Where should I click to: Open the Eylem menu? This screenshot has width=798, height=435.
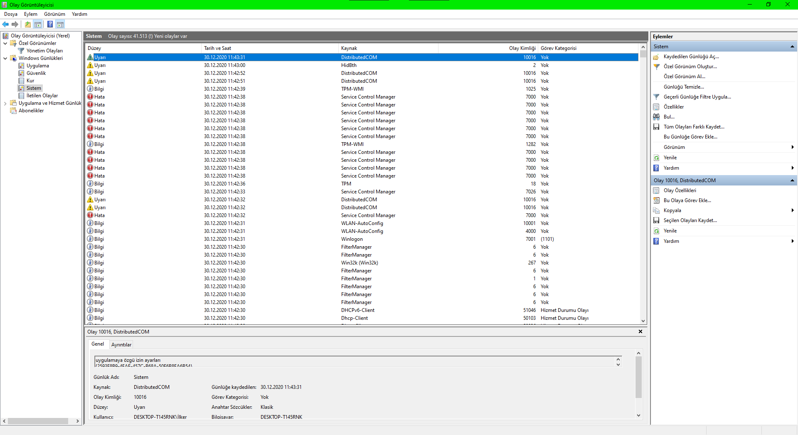(30, 14)
